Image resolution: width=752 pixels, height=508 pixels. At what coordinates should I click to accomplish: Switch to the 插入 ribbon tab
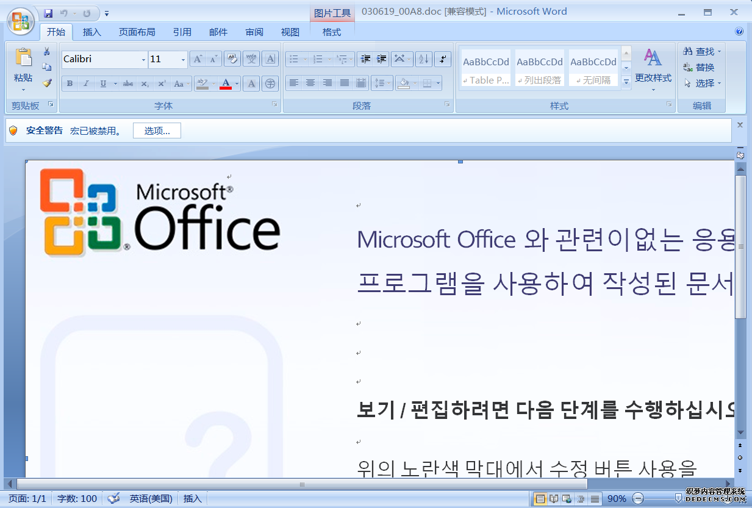[x=92, y=32]
